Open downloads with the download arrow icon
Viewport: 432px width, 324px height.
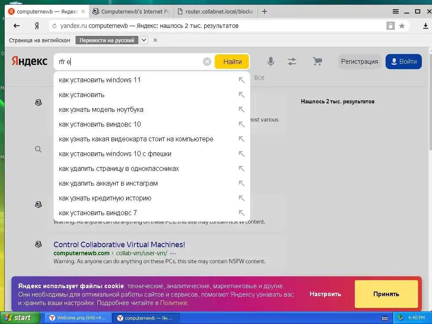(425, 26)
